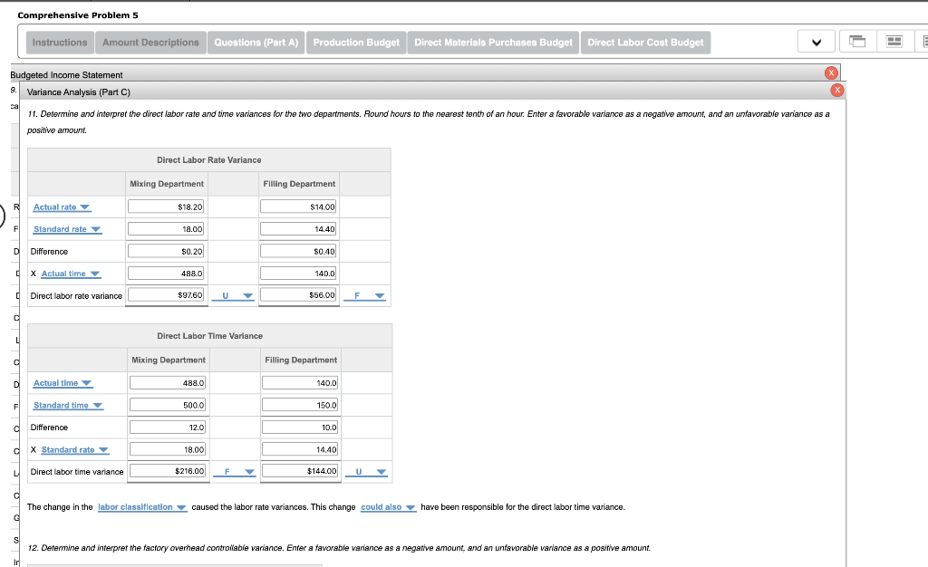Open the Production Budget tab

tap(356, 43)
